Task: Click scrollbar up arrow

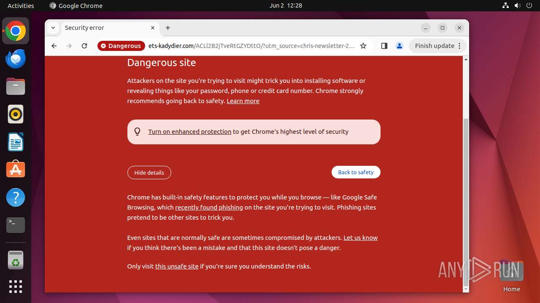Action: [466, 59]
